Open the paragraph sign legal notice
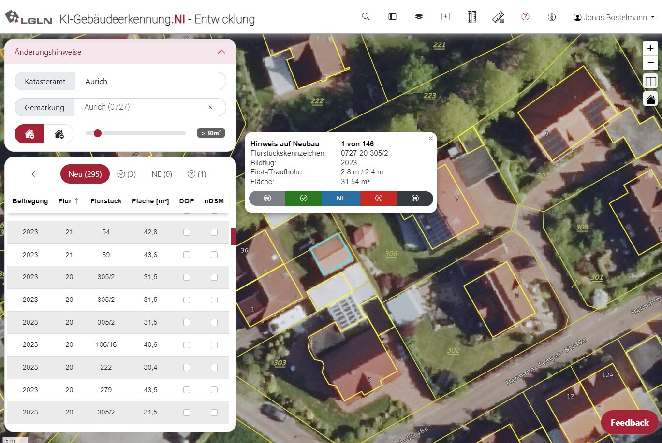 tap(551, 17)
